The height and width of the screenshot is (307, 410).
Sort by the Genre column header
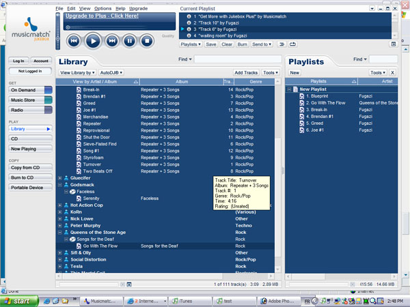tap(255, 81)
